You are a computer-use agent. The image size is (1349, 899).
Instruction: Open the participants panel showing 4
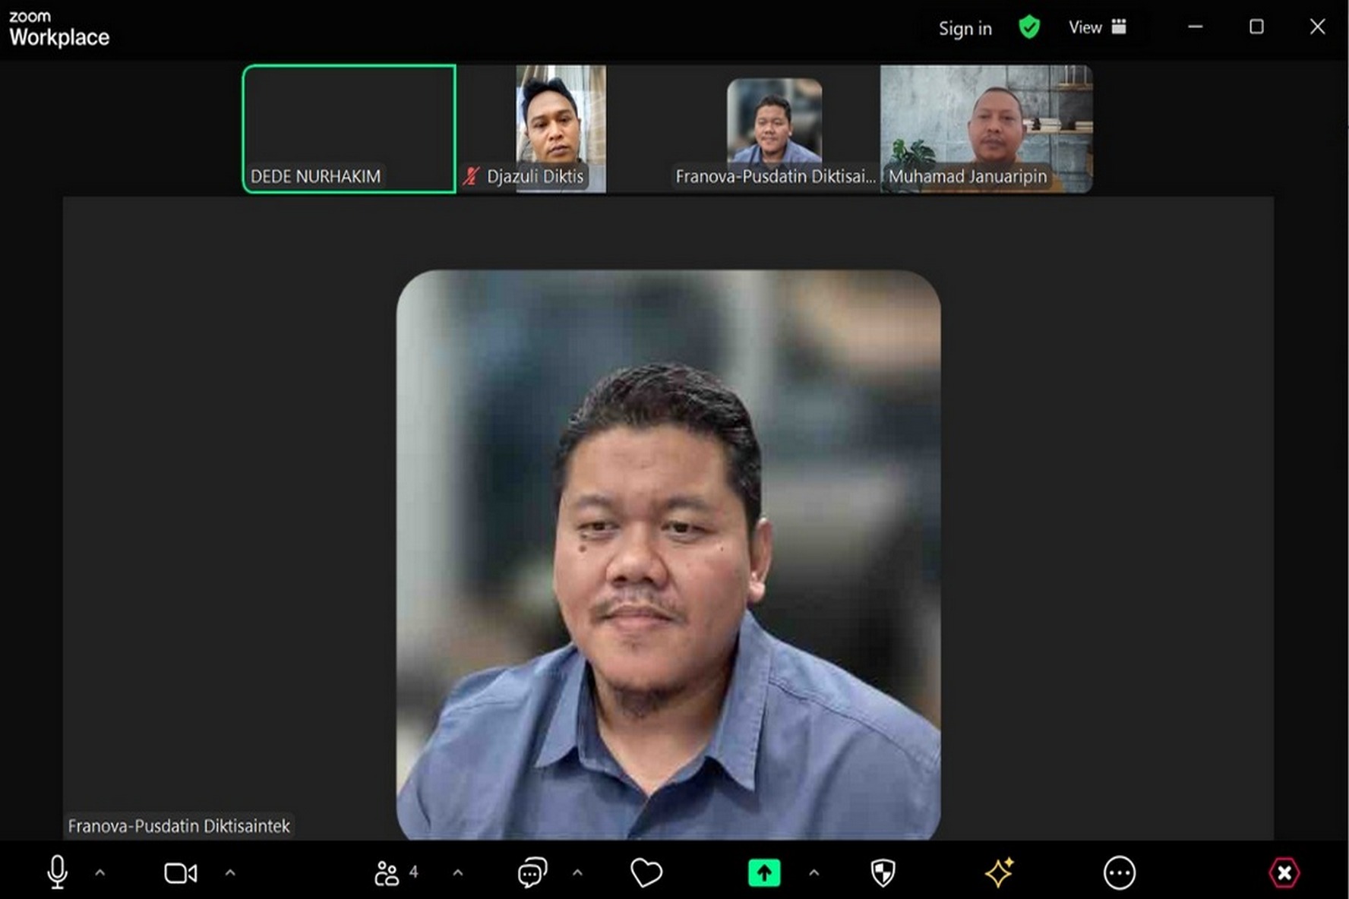tap(396, 873)
